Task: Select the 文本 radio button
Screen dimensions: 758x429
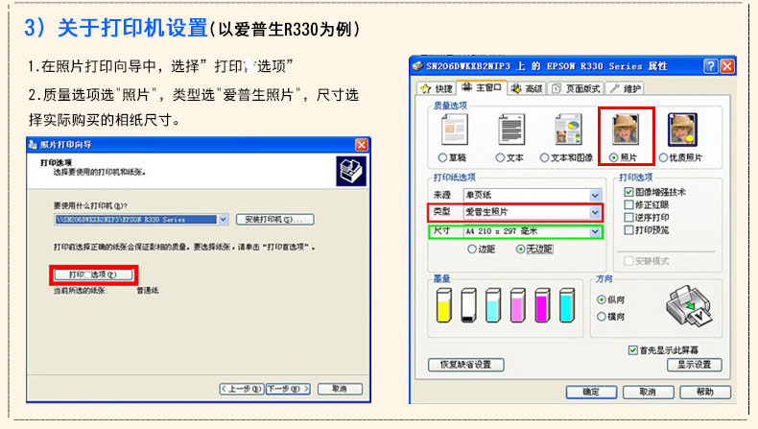Action: pos(500,157)
